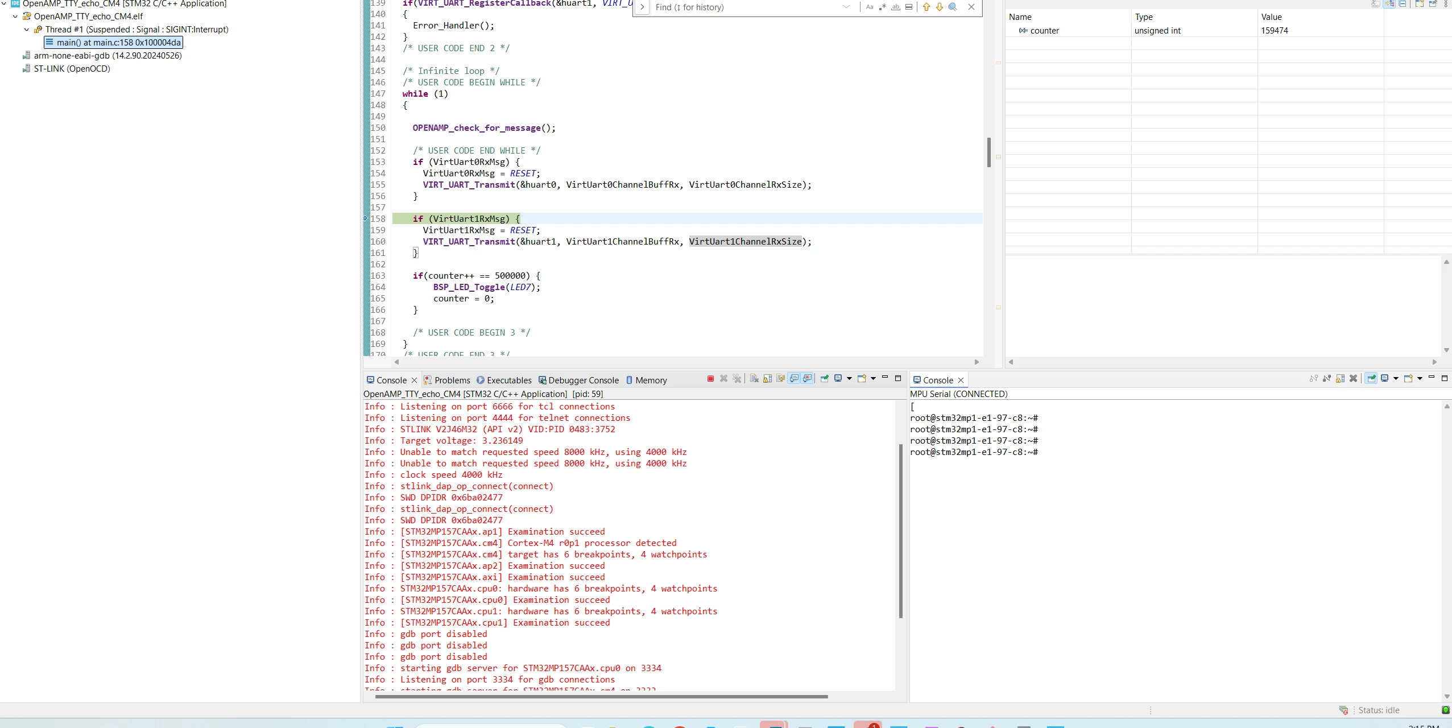Open the Find history dropdown
Image resolution: width=1452 pixels, height=728 pixels.
pyautogui.click(x=846, y=7)
